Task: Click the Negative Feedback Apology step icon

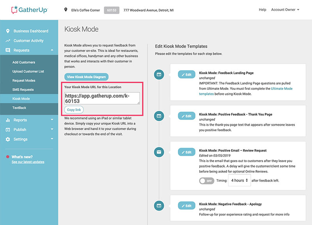Action: (159, 206)
